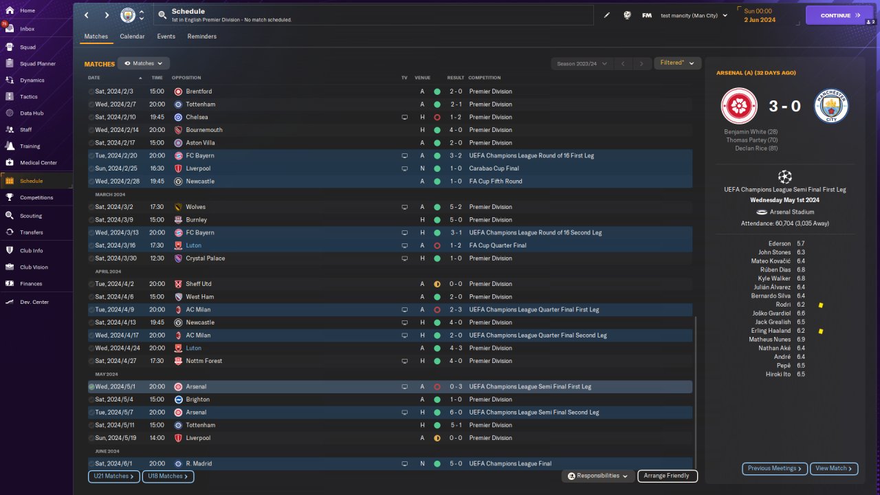Click the pencil icon in the top bar
This screenshot has width=880, height=495.
(607, 15)
